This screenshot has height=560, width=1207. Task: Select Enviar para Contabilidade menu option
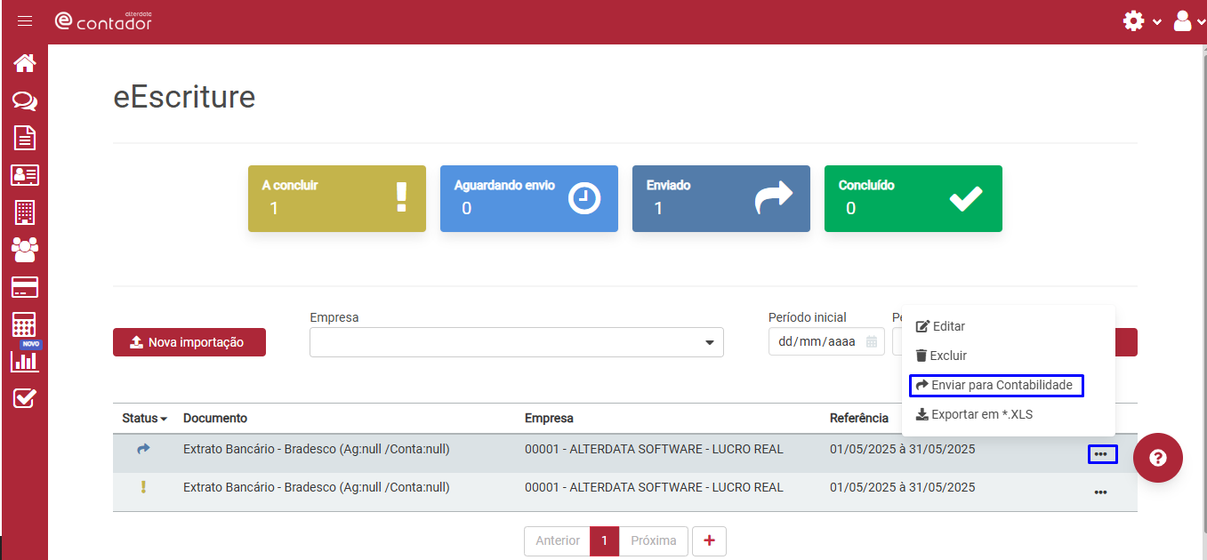click(995, 385)
